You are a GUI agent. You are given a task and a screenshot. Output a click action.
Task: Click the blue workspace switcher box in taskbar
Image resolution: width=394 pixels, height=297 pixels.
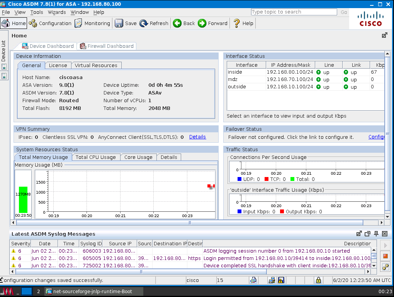[x=27, y=291]
